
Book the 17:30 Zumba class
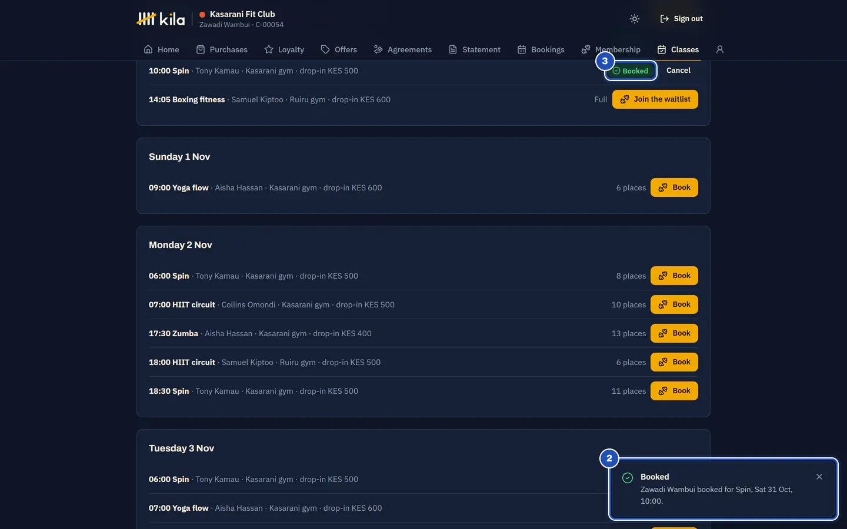(674, 333)
